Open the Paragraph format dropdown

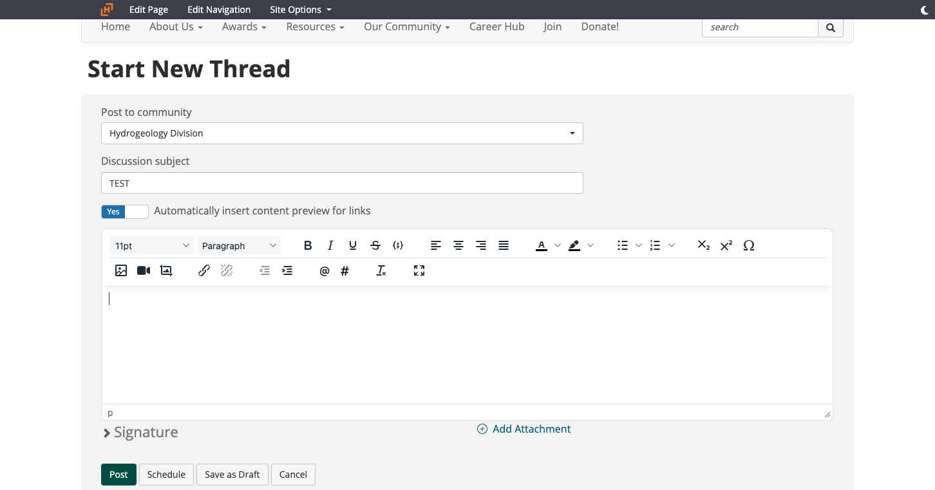(x=239, y=245)
